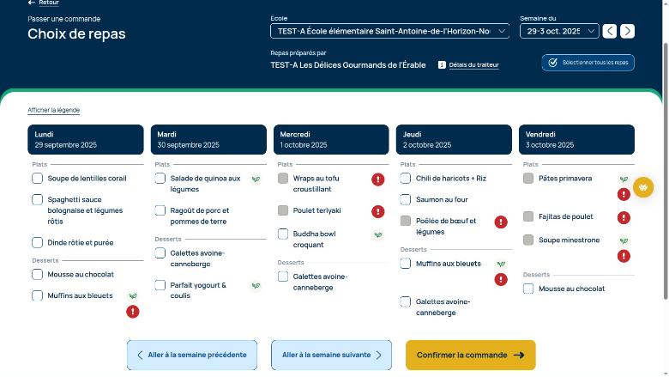Open the École selection dropdown

[390, 31]
